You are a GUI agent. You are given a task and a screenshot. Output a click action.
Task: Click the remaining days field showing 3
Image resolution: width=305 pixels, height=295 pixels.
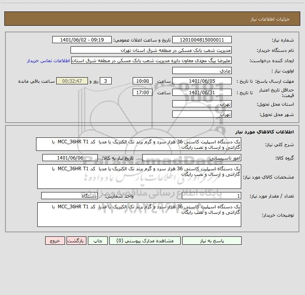point(106,81)
